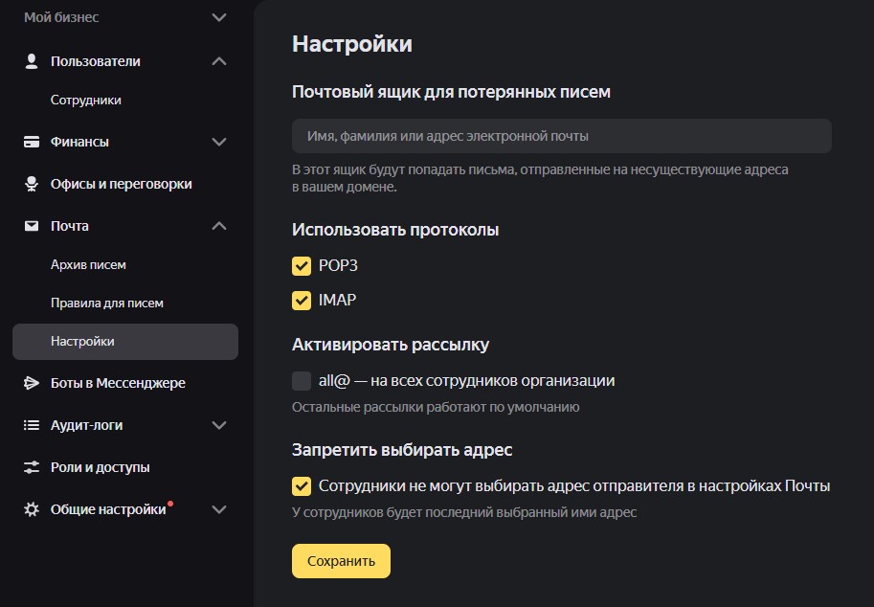Open the Мой бизнес dropdown

click(x=219, y=17)
